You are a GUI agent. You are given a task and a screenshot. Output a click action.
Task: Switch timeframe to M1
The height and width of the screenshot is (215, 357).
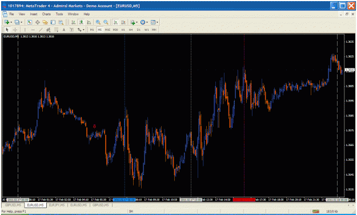tap(92, 30)
